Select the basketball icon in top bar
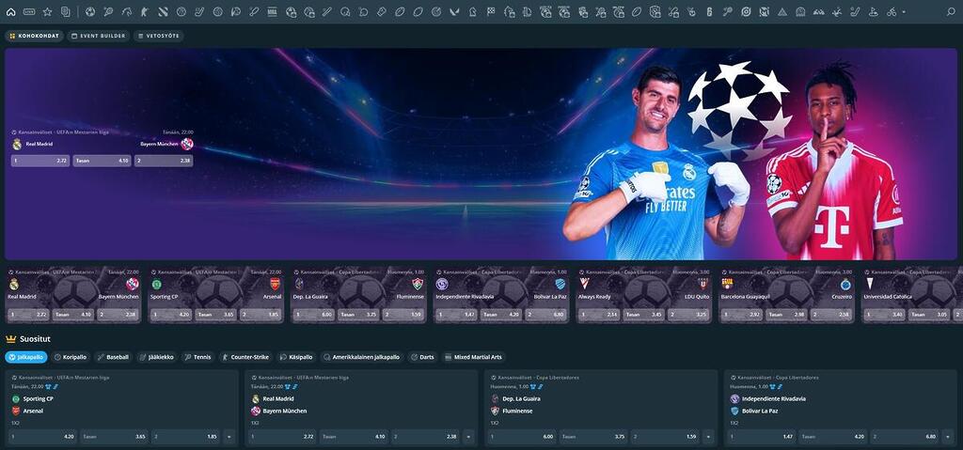963x450 pixels. coord(182,11)
